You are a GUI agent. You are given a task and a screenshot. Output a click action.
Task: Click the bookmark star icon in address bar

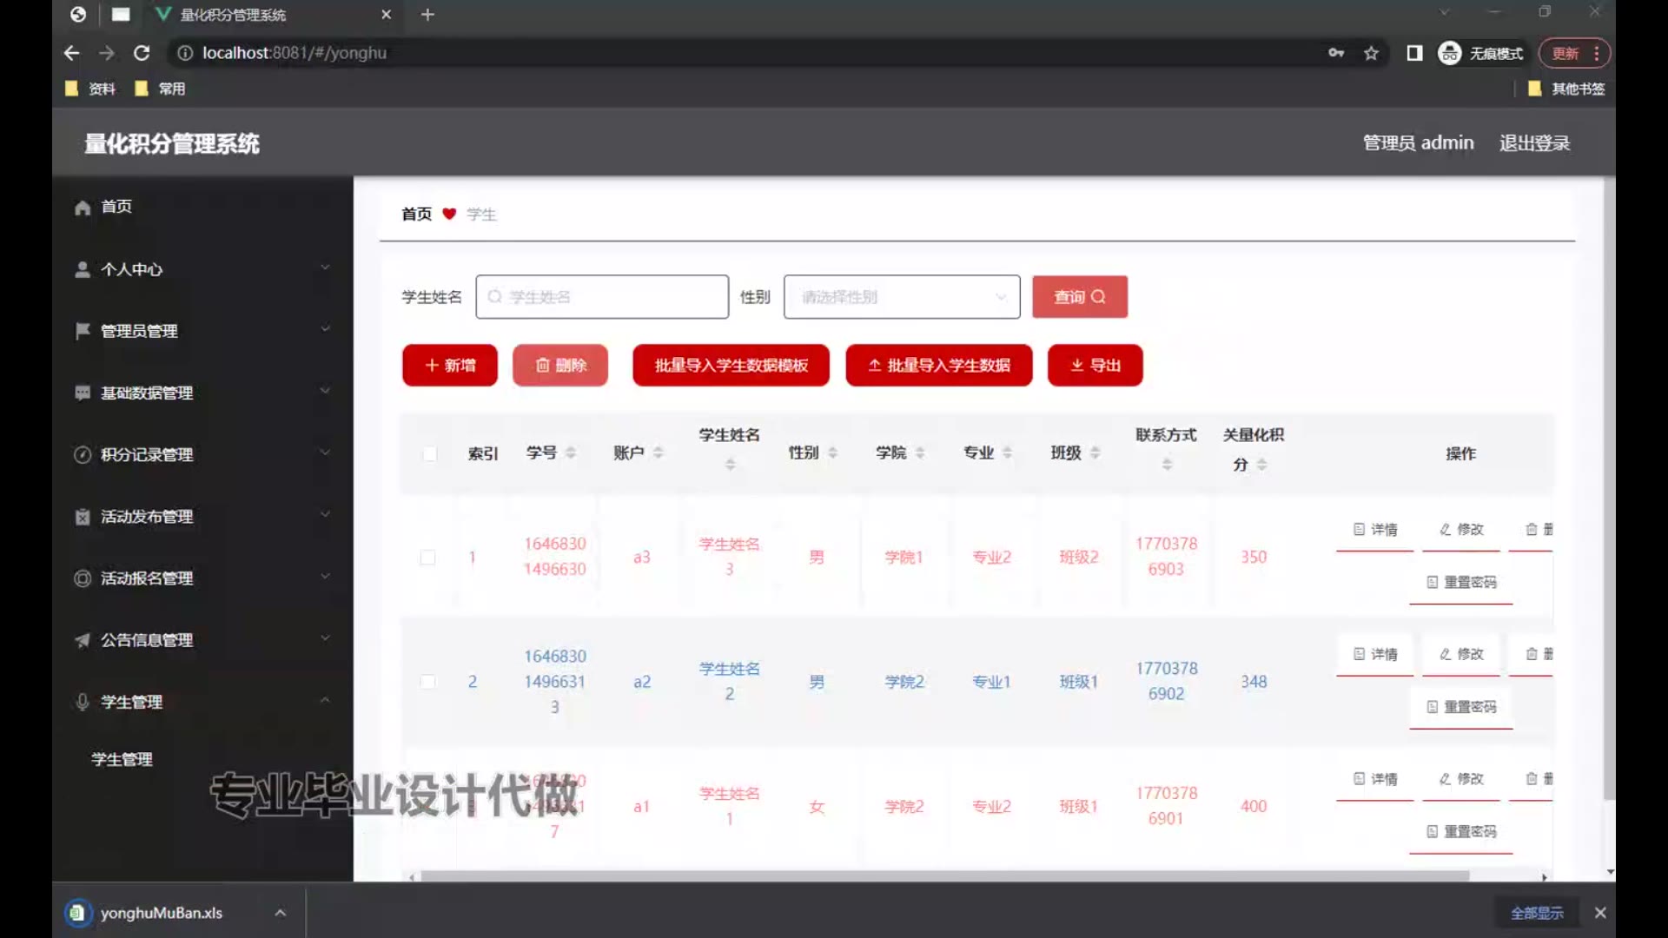(x=1371, y=54)
